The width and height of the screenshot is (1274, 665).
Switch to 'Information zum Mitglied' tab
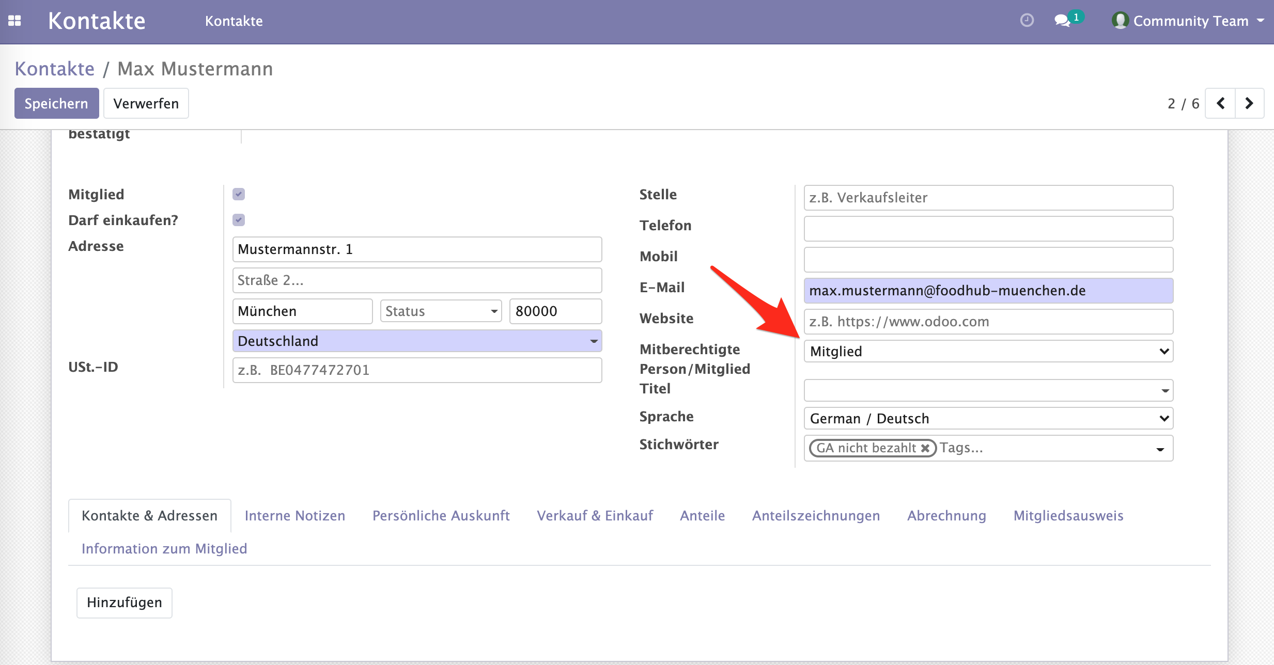[164, 548]
